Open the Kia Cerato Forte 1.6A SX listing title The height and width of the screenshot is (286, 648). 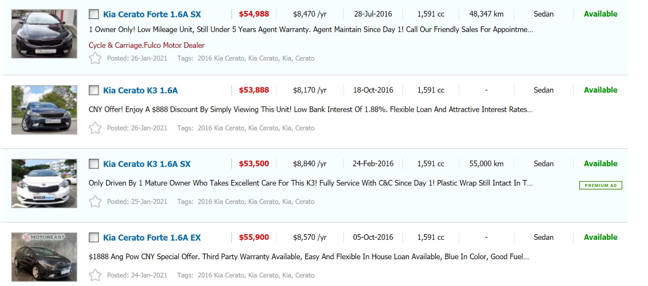point(152,14)
